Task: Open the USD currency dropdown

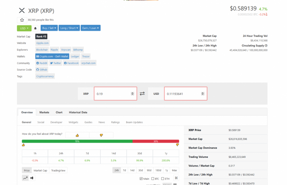Action: click(24, 28)
